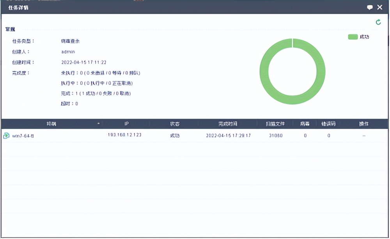The width and height of the screenshot is (390, 239).
Task: Click the 完成 completed summary line
Action: pyautogui.click(x=96, y=93)
